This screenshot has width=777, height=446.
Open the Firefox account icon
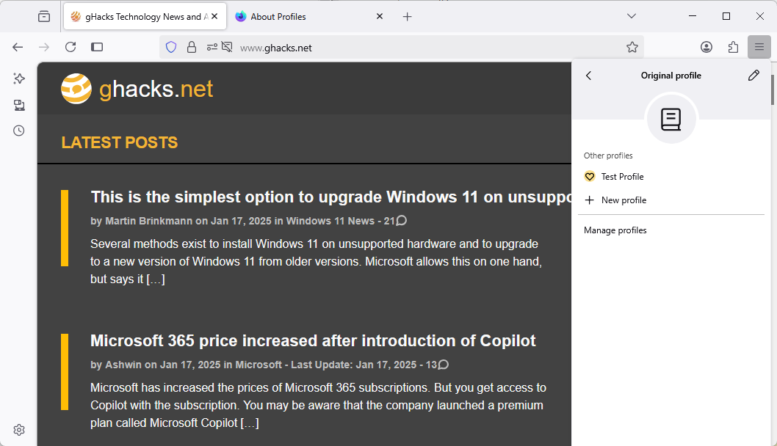(706, 46)
